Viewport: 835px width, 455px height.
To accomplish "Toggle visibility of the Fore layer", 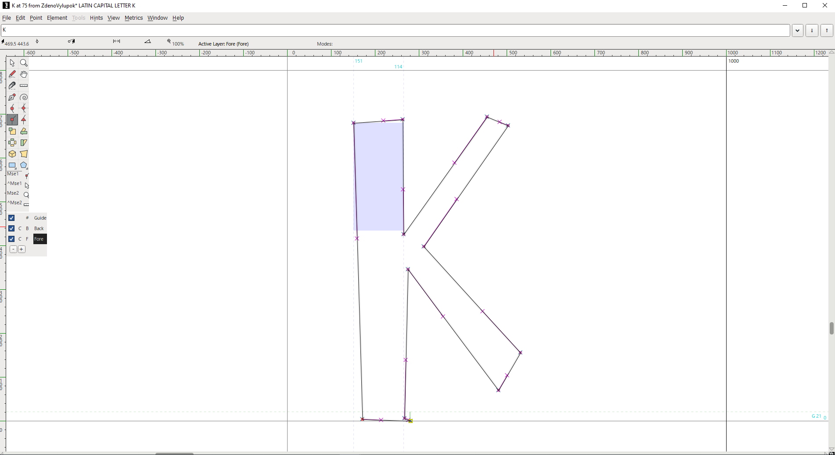I will pyautogui.click(x=11, y=239).
